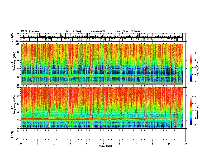209x161 pixels.
Task: Click the ch.2 spectrogram color bar
Action: [x=191, y=111]
